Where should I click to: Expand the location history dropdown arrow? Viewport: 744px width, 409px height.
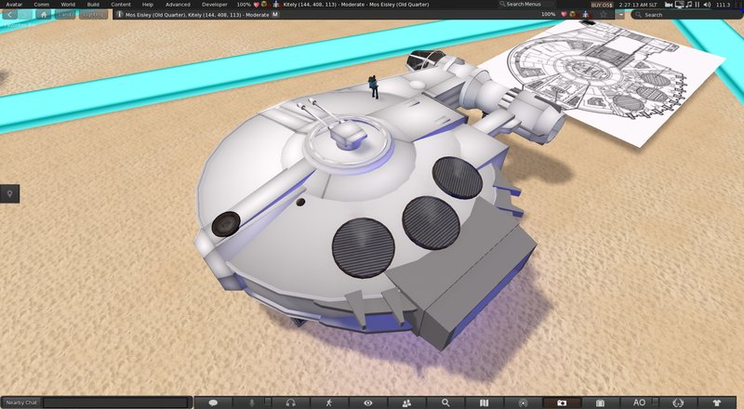[620, 15]
